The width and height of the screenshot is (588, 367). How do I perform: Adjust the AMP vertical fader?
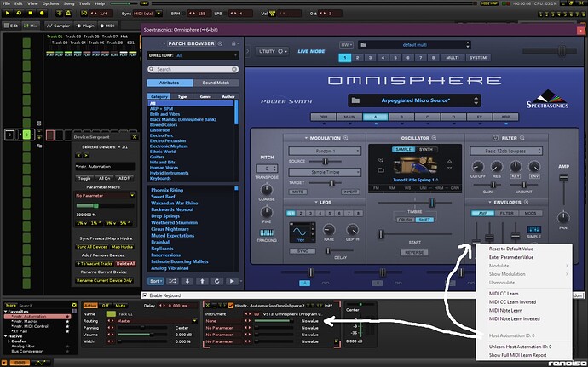(x=563, y=189)
